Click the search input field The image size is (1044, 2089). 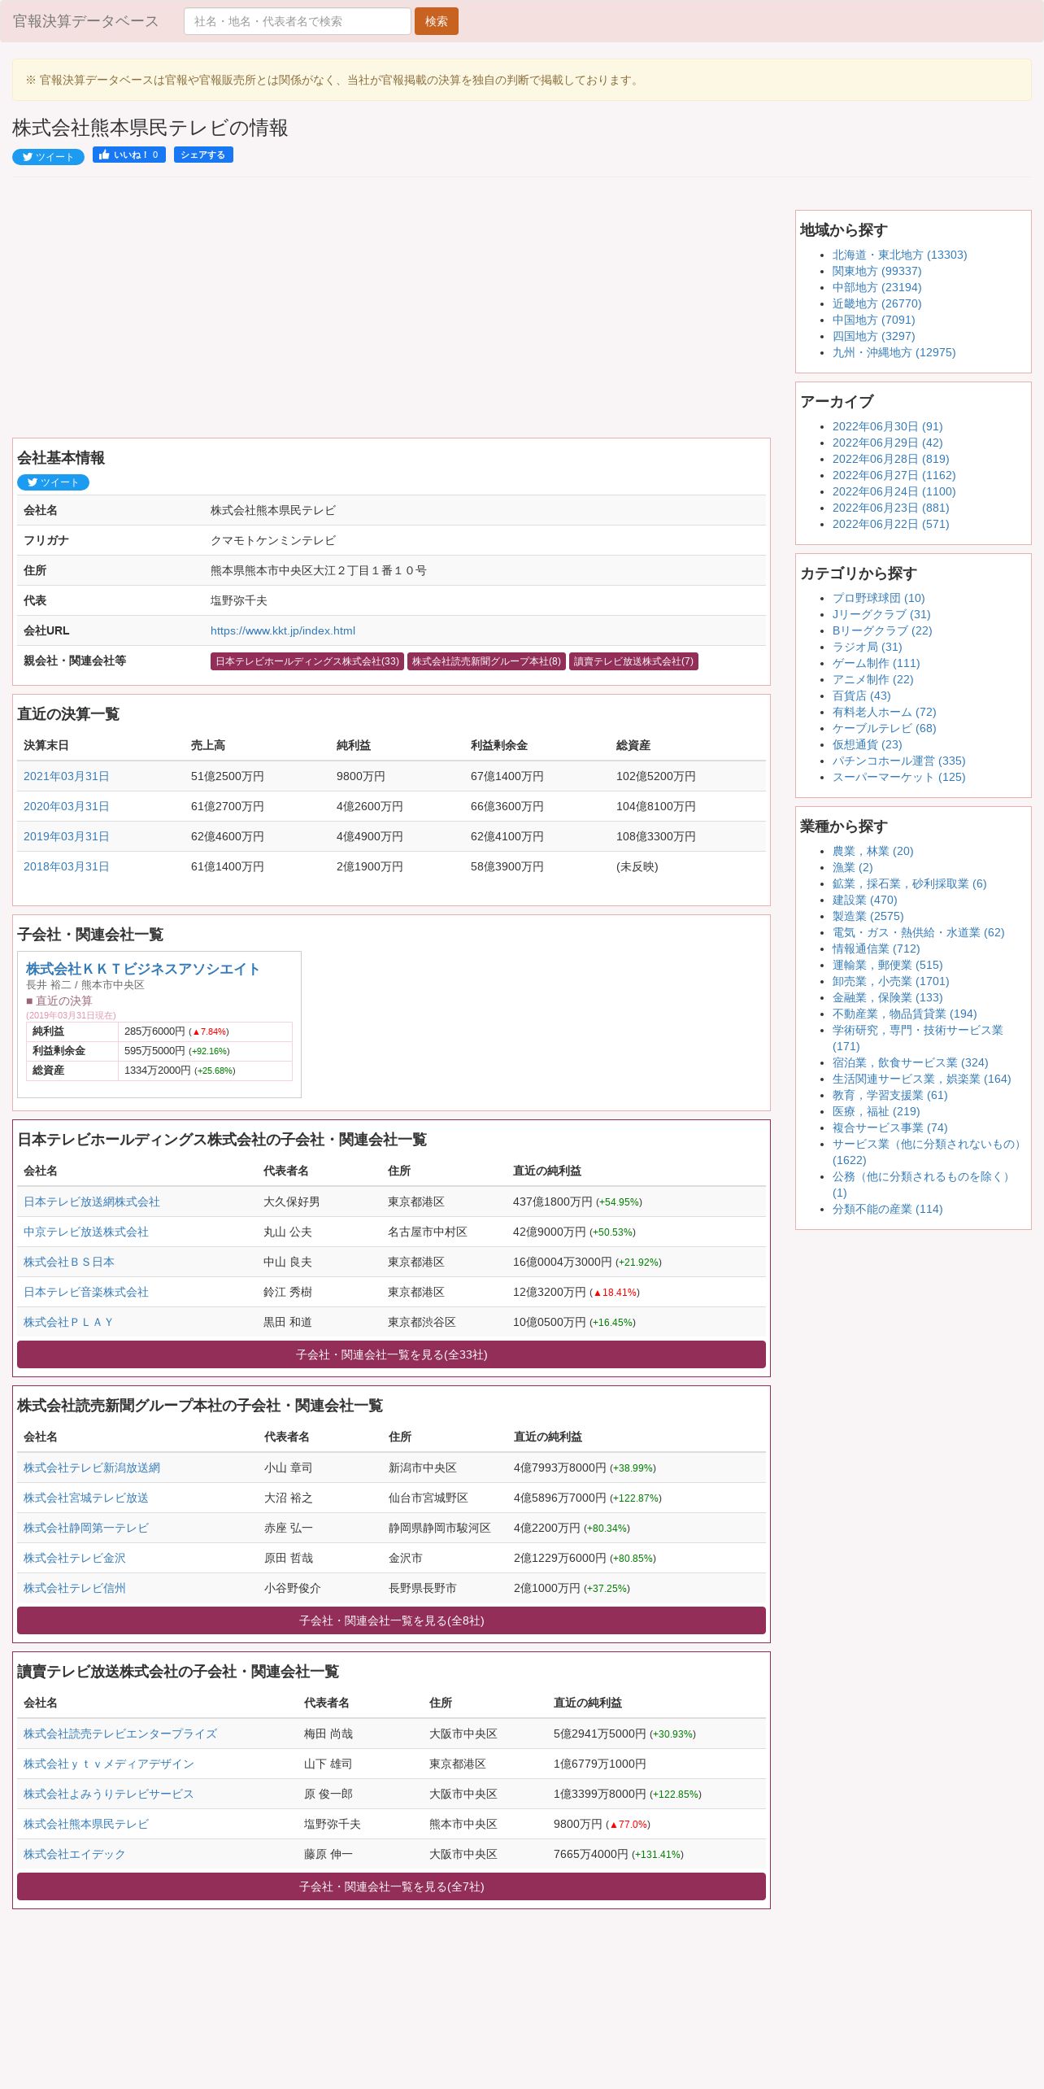(297, 21)
